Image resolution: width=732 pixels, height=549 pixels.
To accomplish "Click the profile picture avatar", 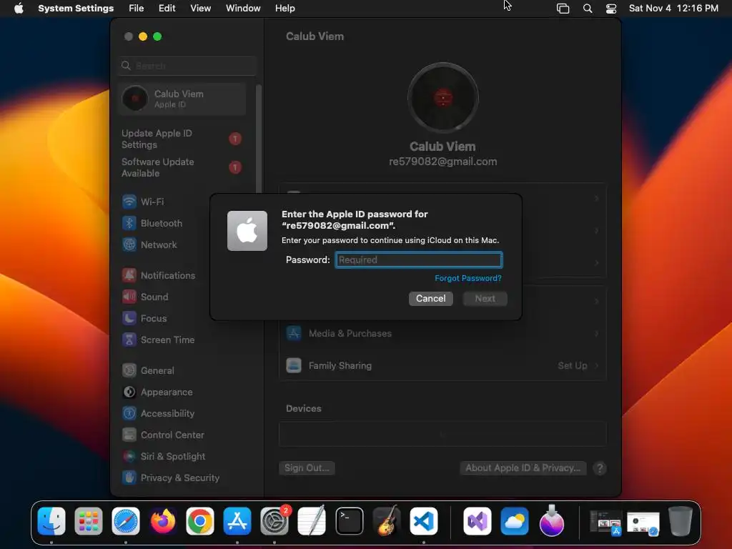I will click(442, 97).
